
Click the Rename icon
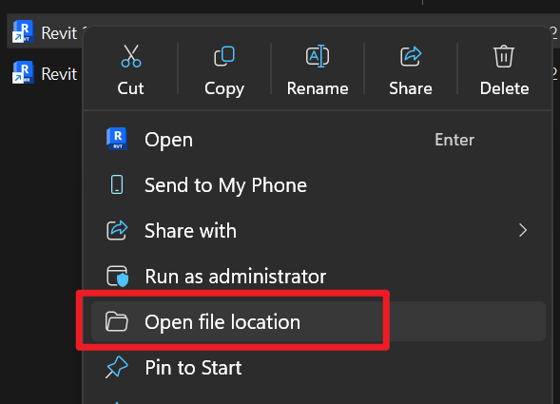[318, 56]
